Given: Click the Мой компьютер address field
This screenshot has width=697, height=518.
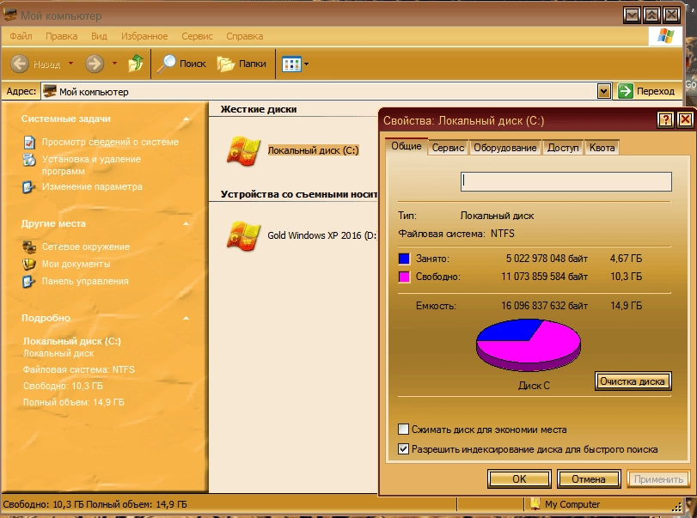Looking at the screenshot, I should [320, 92].
